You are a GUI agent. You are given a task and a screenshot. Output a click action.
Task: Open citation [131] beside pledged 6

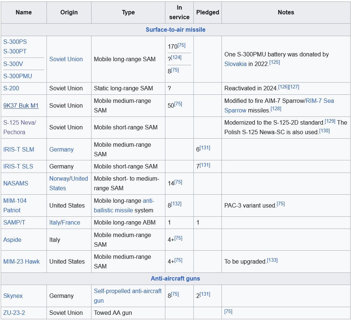(x=205, y=148)
